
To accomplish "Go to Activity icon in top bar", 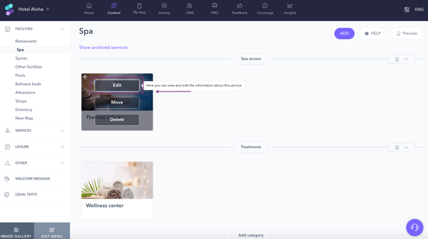I will 164,6.
